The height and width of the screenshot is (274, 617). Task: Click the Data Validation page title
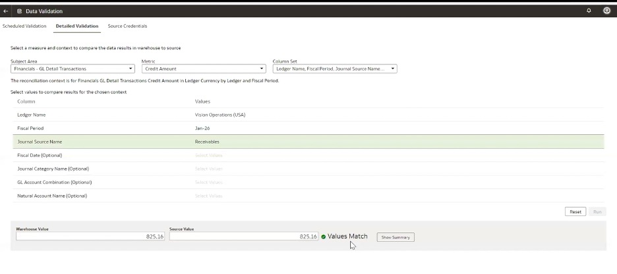(x=44, y=11)
